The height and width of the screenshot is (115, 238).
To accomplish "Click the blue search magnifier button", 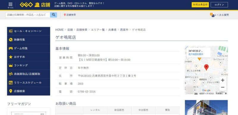I will click(x=54, y=15).
